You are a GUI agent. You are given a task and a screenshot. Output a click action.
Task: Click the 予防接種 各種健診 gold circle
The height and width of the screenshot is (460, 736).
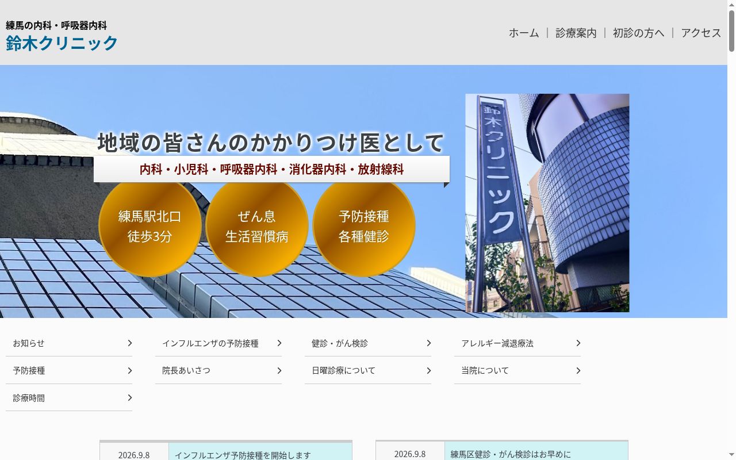click(364, 226)
